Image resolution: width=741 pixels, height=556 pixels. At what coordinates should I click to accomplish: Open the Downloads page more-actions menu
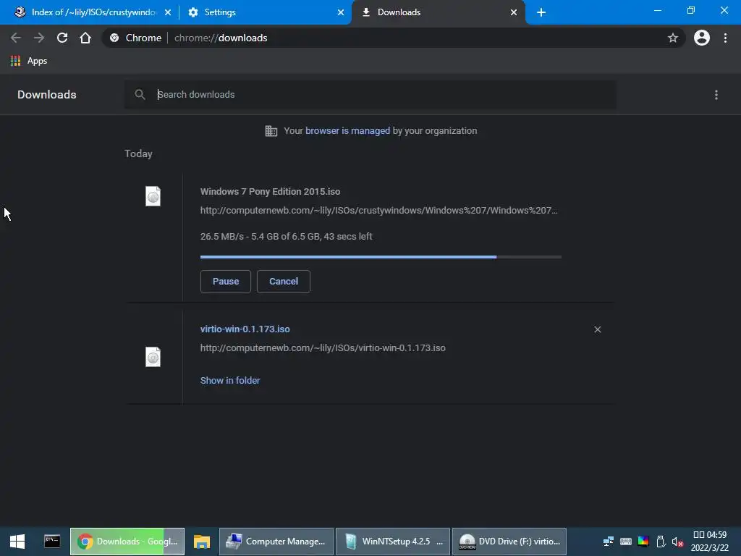(716, 95)
